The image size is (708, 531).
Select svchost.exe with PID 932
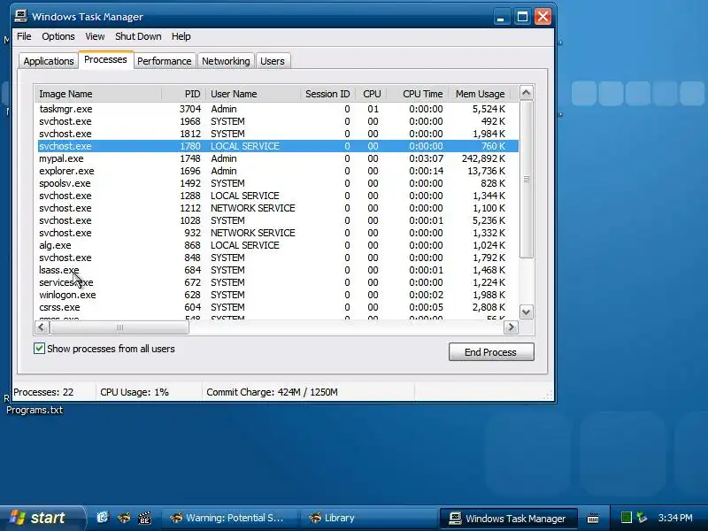[278, 233]
